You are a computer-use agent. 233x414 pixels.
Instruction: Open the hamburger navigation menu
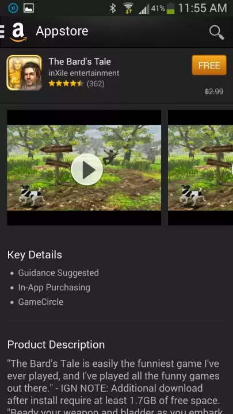2,32
